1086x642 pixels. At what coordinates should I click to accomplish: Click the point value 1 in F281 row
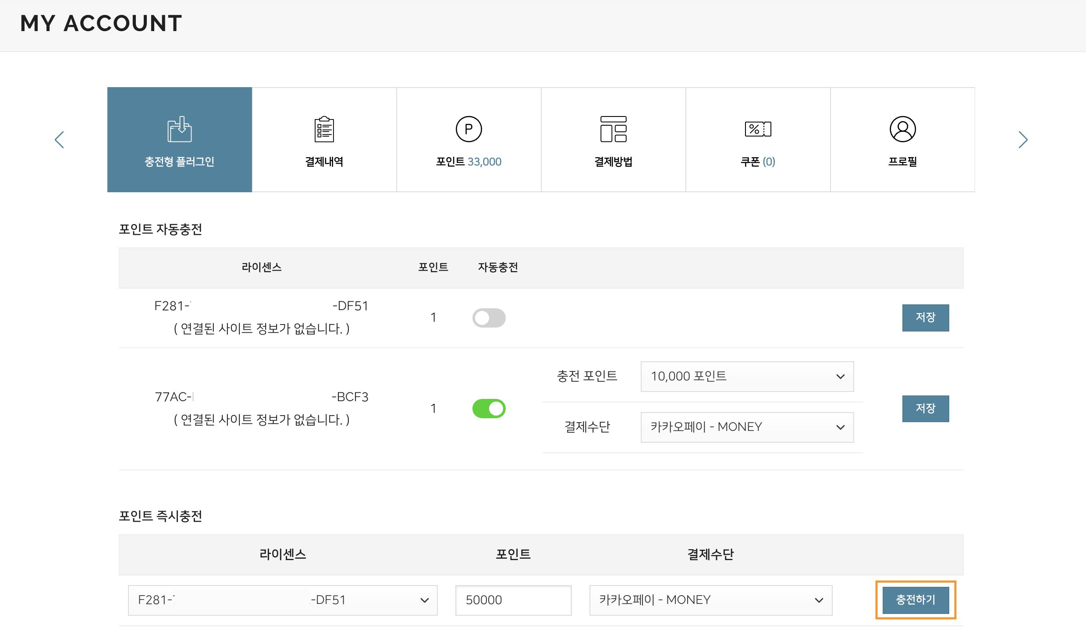point(433,317)
